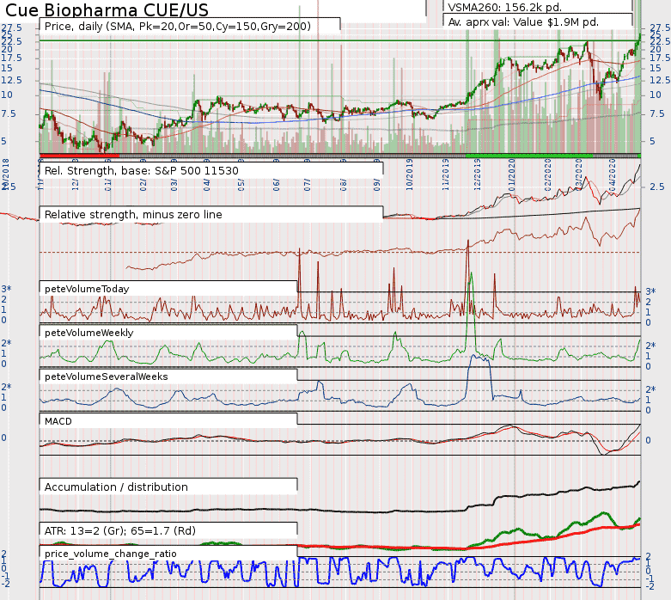Image resolution: width=671 pixels, height=600 pixels.
Task: Select the 'peteVolumeWeekly' indicator label
Action: point(88,333)
